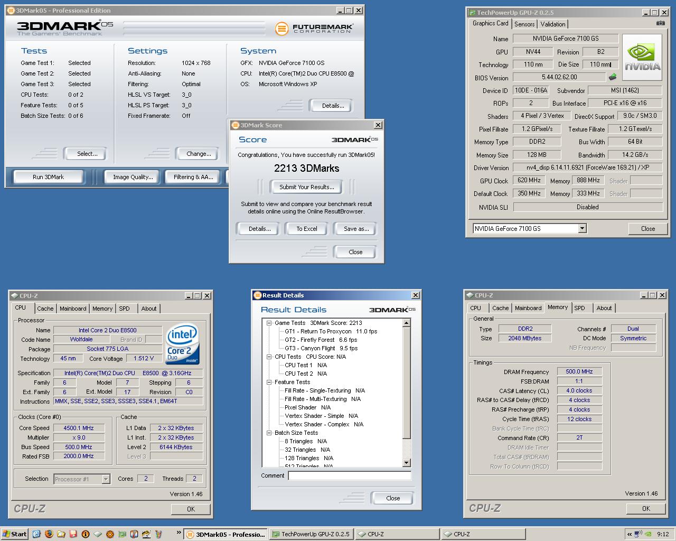Viewport: 676px width, 541px height.
Task: Click Submit Your Results... button
Action: pos(307,187)
